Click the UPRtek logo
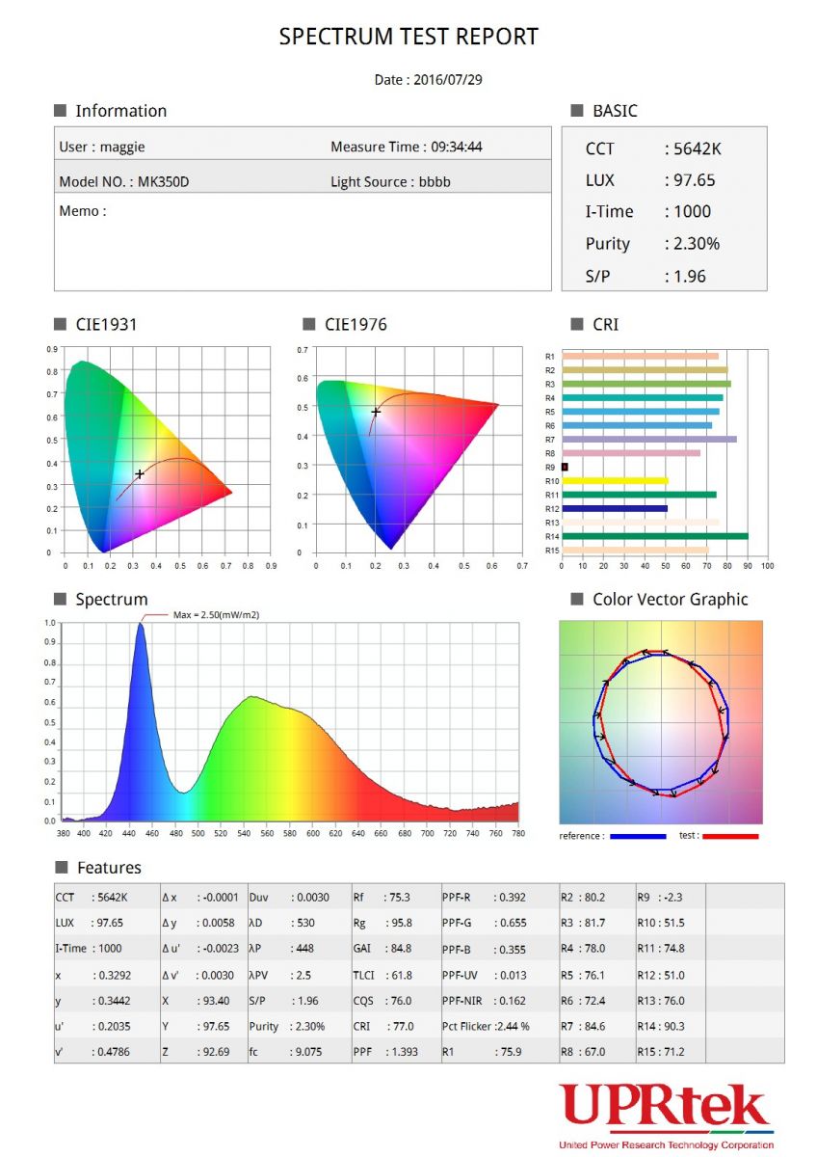The width and height of the screenshot is (817, 1157). [x=666, y=1108]
